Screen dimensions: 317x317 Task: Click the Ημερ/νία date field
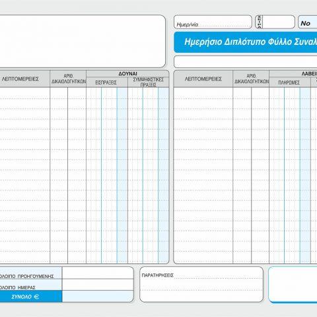213,22
